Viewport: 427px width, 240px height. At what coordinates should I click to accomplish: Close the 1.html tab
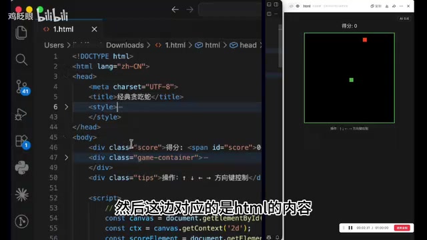point(94,29)
